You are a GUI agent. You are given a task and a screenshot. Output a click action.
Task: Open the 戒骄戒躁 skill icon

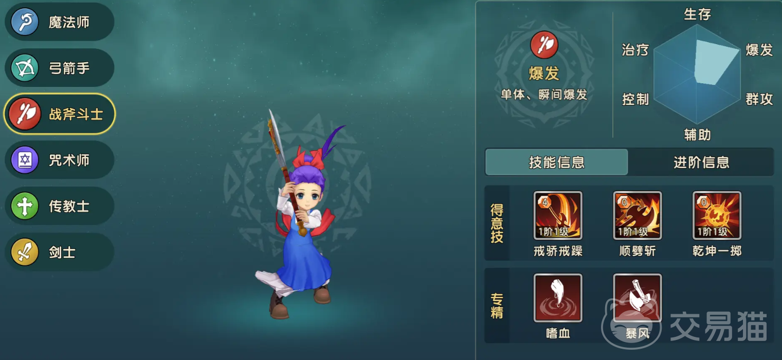pos(558,215)
